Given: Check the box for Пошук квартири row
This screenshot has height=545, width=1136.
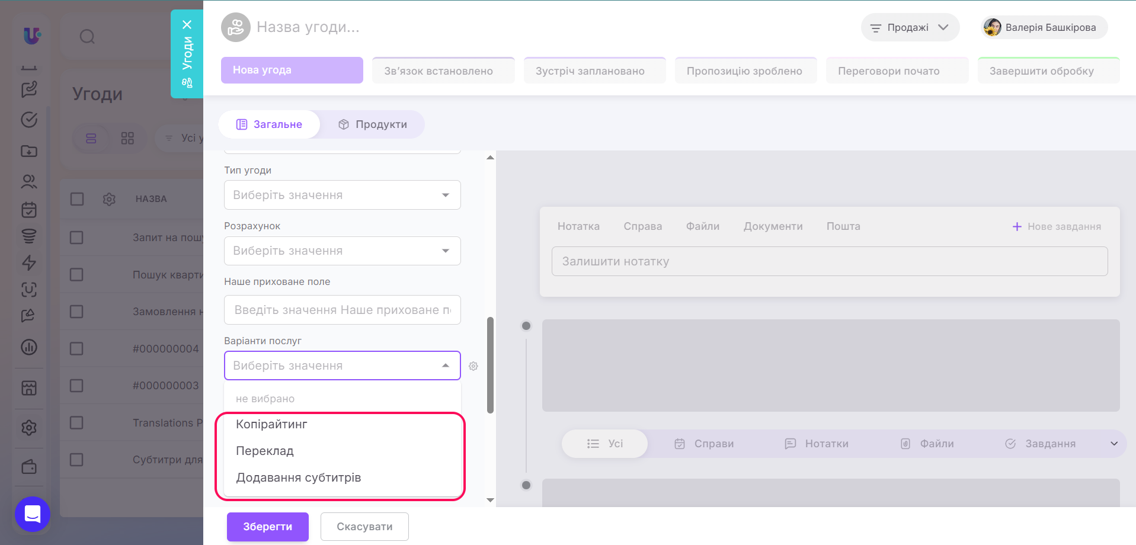Looking at the screenshot, I should coord(76,274).
